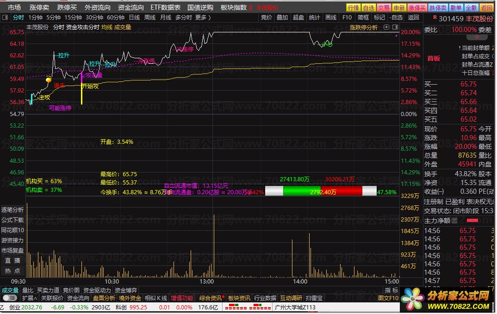
Task: Open the 板块指数 menu
Action: (x=234, y=7)
